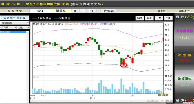Click the 基準日 label
Viewport: 194px width, 104px height.
162,11
